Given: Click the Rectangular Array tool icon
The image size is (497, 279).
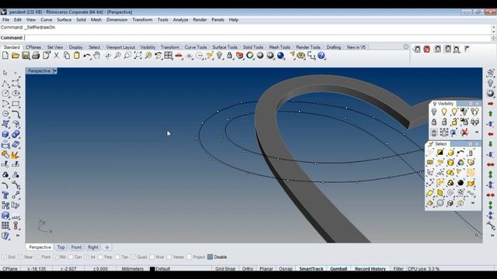Looking at the screenshot, I should point(5,226).
